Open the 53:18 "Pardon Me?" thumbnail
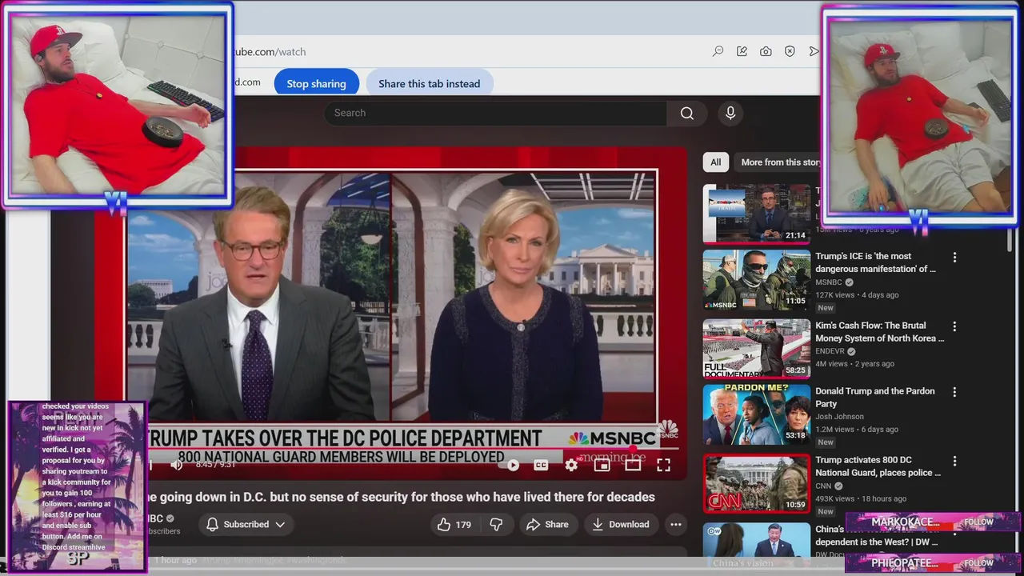 pyautogui.click(x=757, y=414)
